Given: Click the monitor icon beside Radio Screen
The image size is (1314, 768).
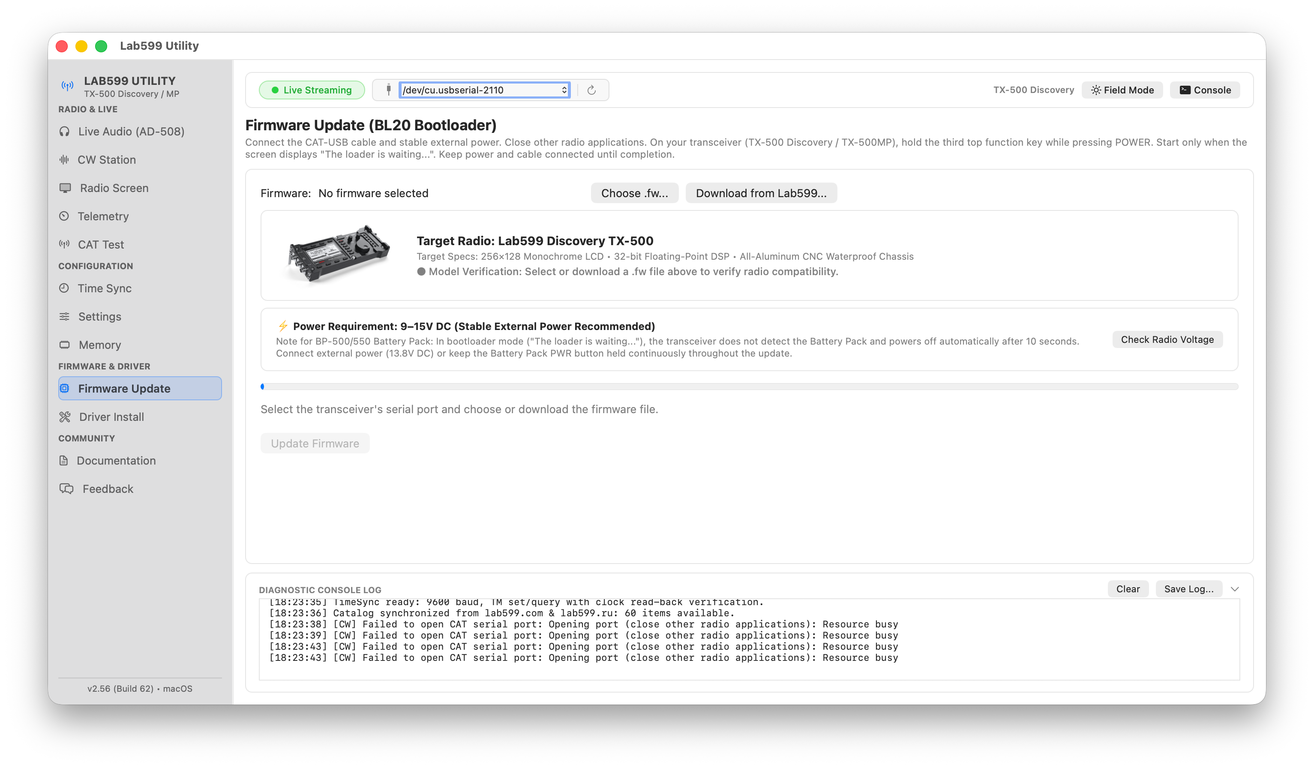Looking at the screenshot, I should pyautogui.click(x=65, y=188).
